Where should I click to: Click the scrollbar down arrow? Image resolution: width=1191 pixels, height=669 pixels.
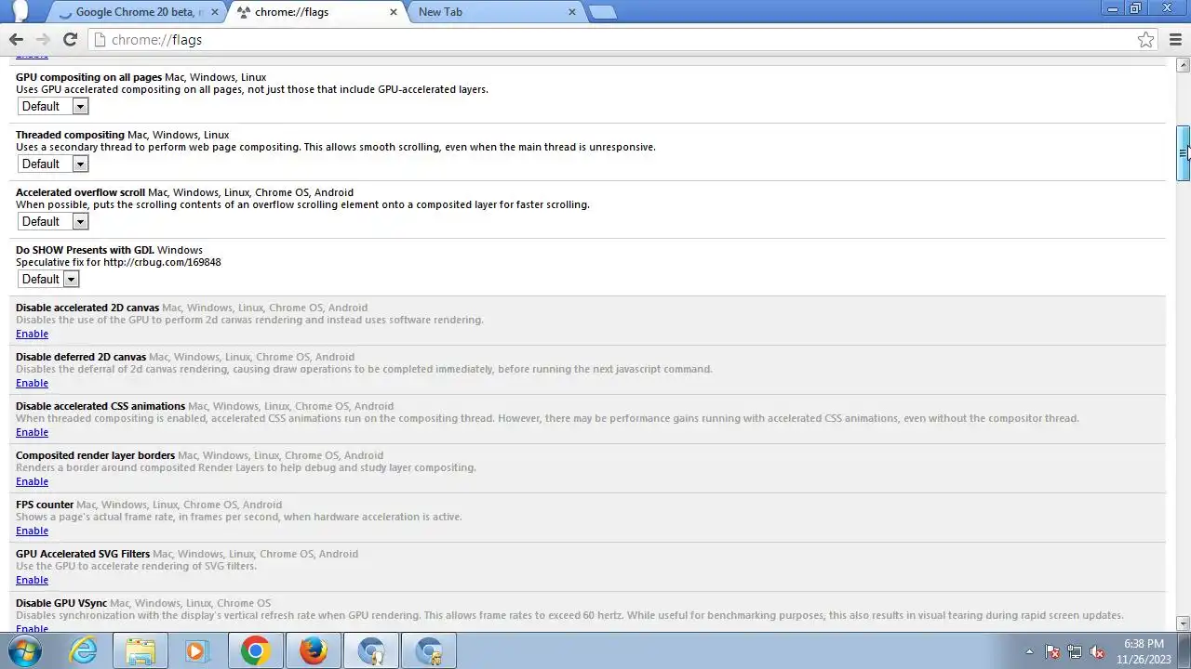1183,623
